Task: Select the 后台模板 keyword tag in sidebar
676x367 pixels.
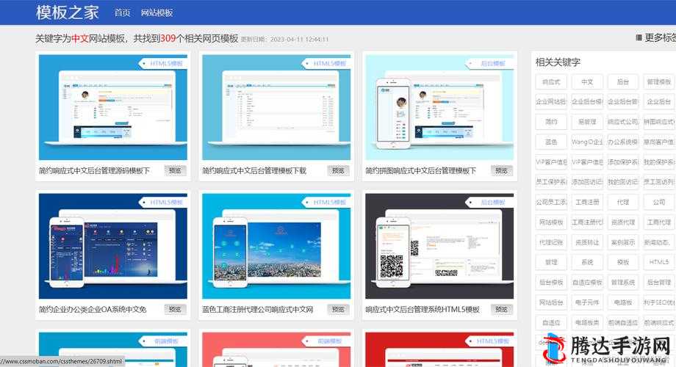Action: point(551,283)
